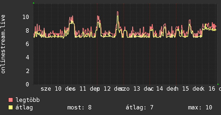Click the y-axis label 4
Image resolution: width=221 pixels, height=115 pixels.
[x=27, y=57]
